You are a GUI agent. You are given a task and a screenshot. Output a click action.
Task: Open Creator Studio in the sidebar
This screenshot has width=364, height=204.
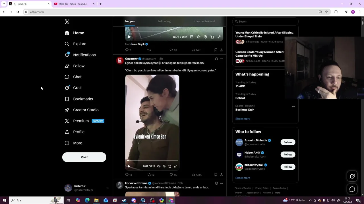82,110
